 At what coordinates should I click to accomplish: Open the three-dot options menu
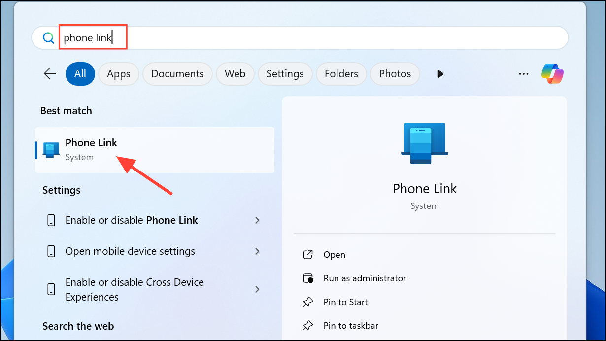click(x=524, y=74)
